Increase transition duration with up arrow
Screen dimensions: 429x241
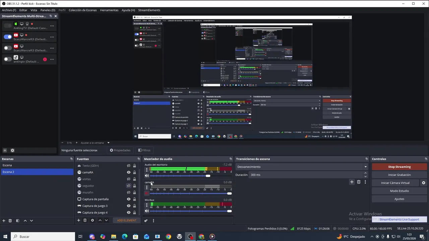point(365,173)
